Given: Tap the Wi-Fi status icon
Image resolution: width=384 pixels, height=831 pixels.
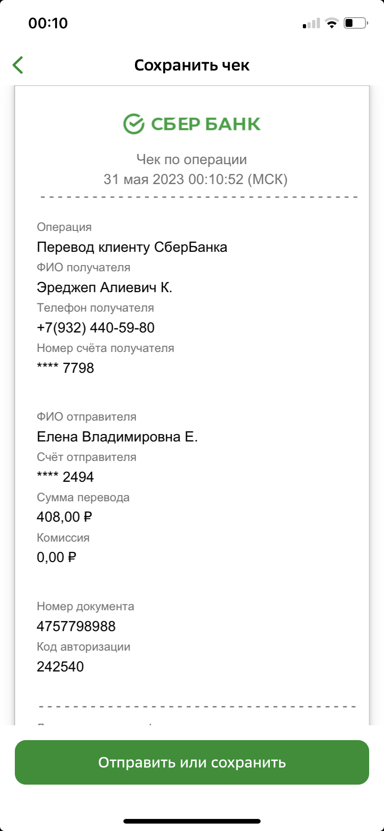Looking at the screenshot, I should [332, 23].
